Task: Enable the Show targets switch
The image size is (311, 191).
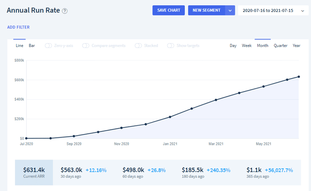Action: click(x=171, y=46)
